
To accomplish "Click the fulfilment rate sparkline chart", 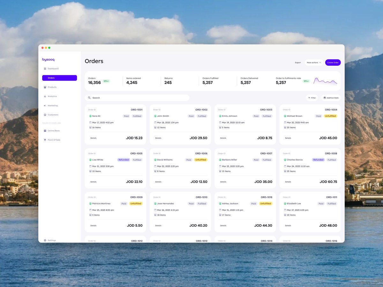I will 325,81.
